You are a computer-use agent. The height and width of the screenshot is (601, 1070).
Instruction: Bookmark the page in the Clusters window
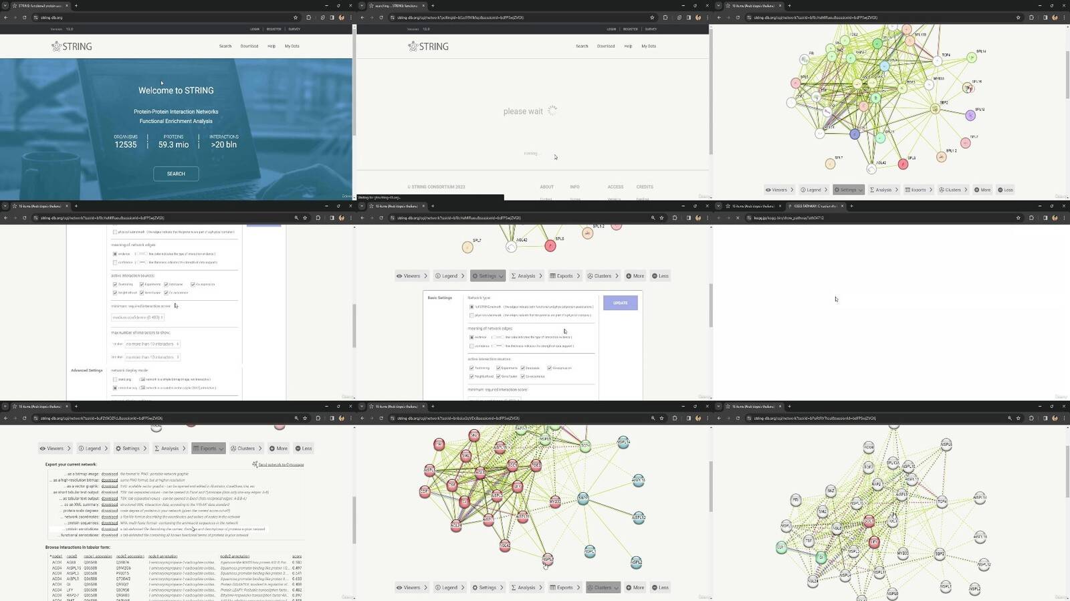coord(661,418)
